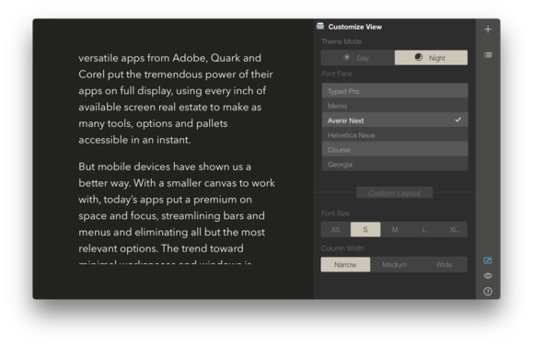
Task: Choose Typed Pro font face
Action: point(395,91)
